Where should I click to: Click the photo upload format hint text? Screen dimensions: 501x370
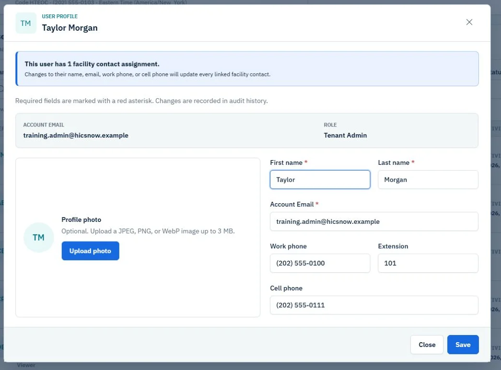tap(148, 231)
